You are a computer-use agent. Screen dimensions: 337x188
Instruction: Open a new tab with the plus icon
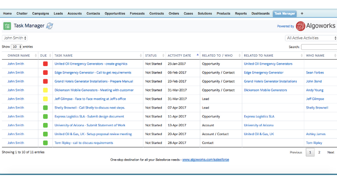click(x=302, y=14)
